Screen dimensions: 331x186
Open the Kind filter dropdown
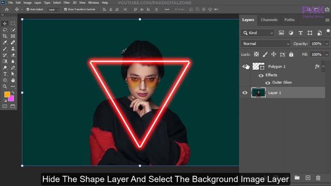(x=258, y=33)
